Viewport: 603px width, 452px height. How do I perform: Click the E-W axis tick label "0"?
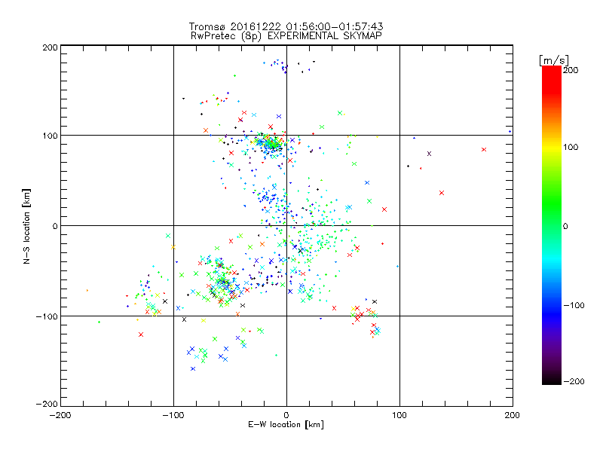point(286,415)
